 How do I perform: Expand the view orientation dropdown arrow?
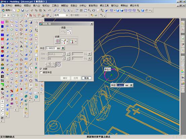pyautogui.click(x=115, y=10)
